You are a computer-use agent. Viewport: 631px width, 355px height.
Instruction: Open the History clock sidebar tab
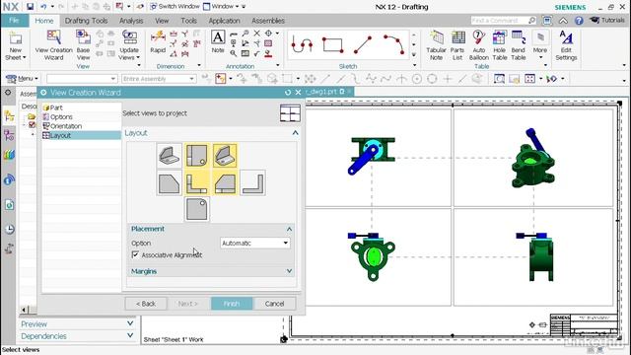point(9,229)
